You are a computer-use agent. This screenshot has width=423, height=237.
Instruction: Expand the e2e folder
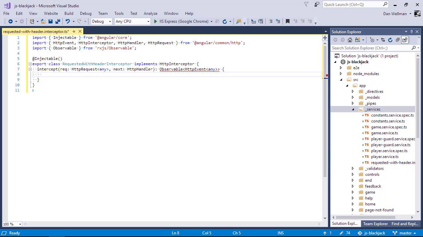tap(341, 68)
